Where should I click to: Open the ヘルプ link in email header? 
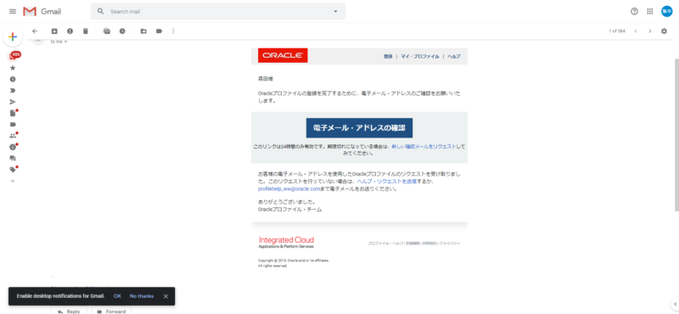click(x=454, y=57)
